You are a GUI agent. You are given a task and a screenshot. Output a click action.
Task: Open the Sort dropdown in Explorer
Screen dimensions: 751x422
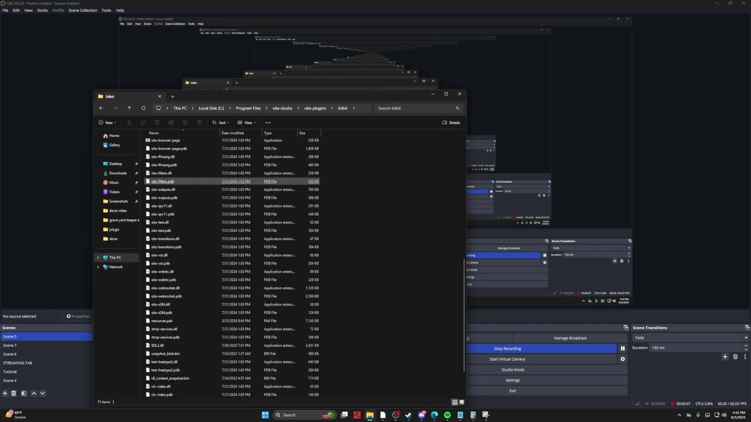click(221, 122)
